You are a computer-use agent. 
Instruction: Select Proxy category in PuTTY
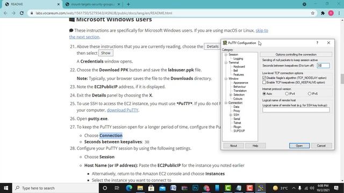236,111
